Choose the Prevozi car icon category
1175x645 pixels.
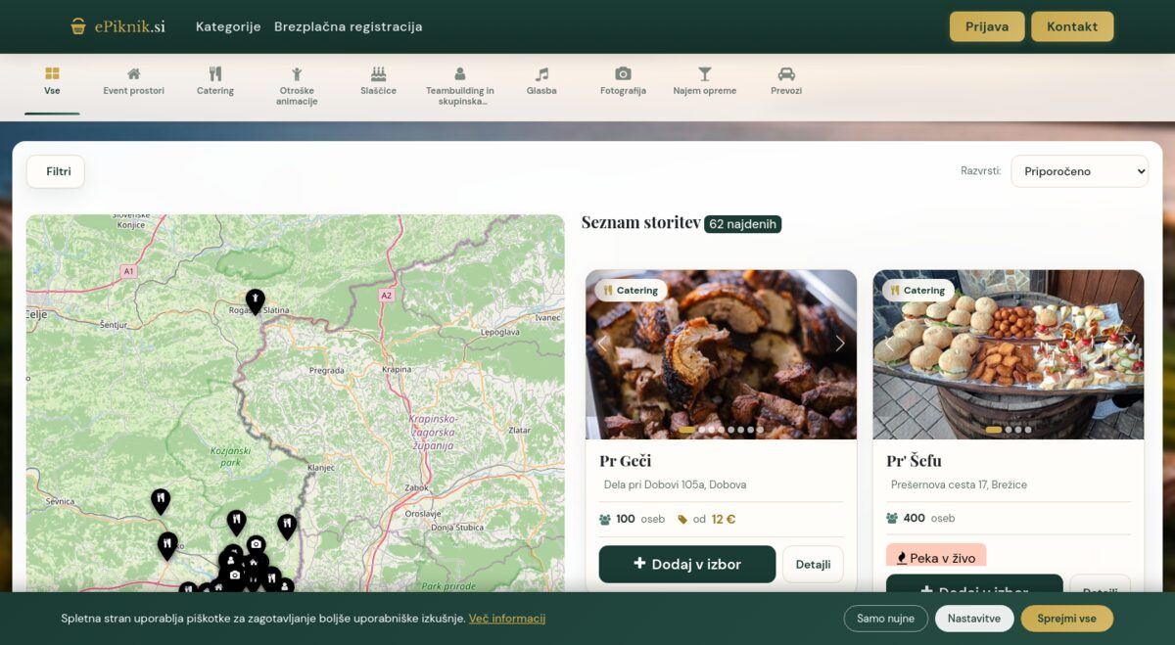(786, 73)
